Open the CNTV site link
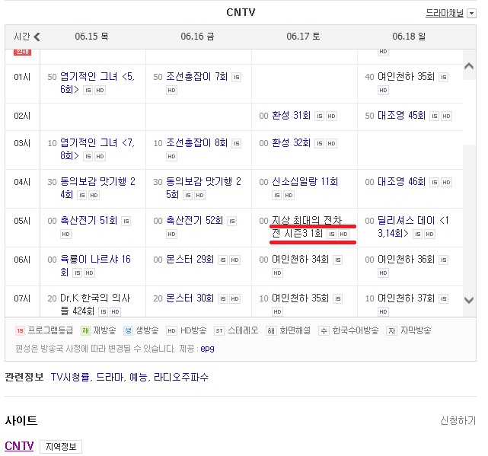488x456 pixels. coord(19,446)
